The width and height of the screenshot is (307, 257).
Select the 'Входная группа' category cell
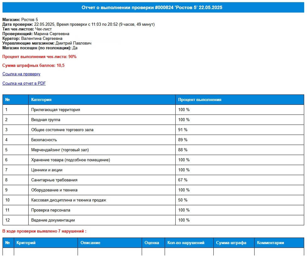click(102, 120)
